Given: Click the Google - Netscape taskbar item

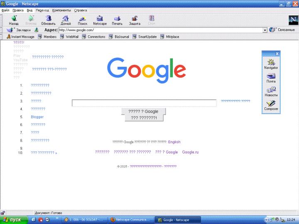Looking at the screenshot, I should [x=177, y=220].
